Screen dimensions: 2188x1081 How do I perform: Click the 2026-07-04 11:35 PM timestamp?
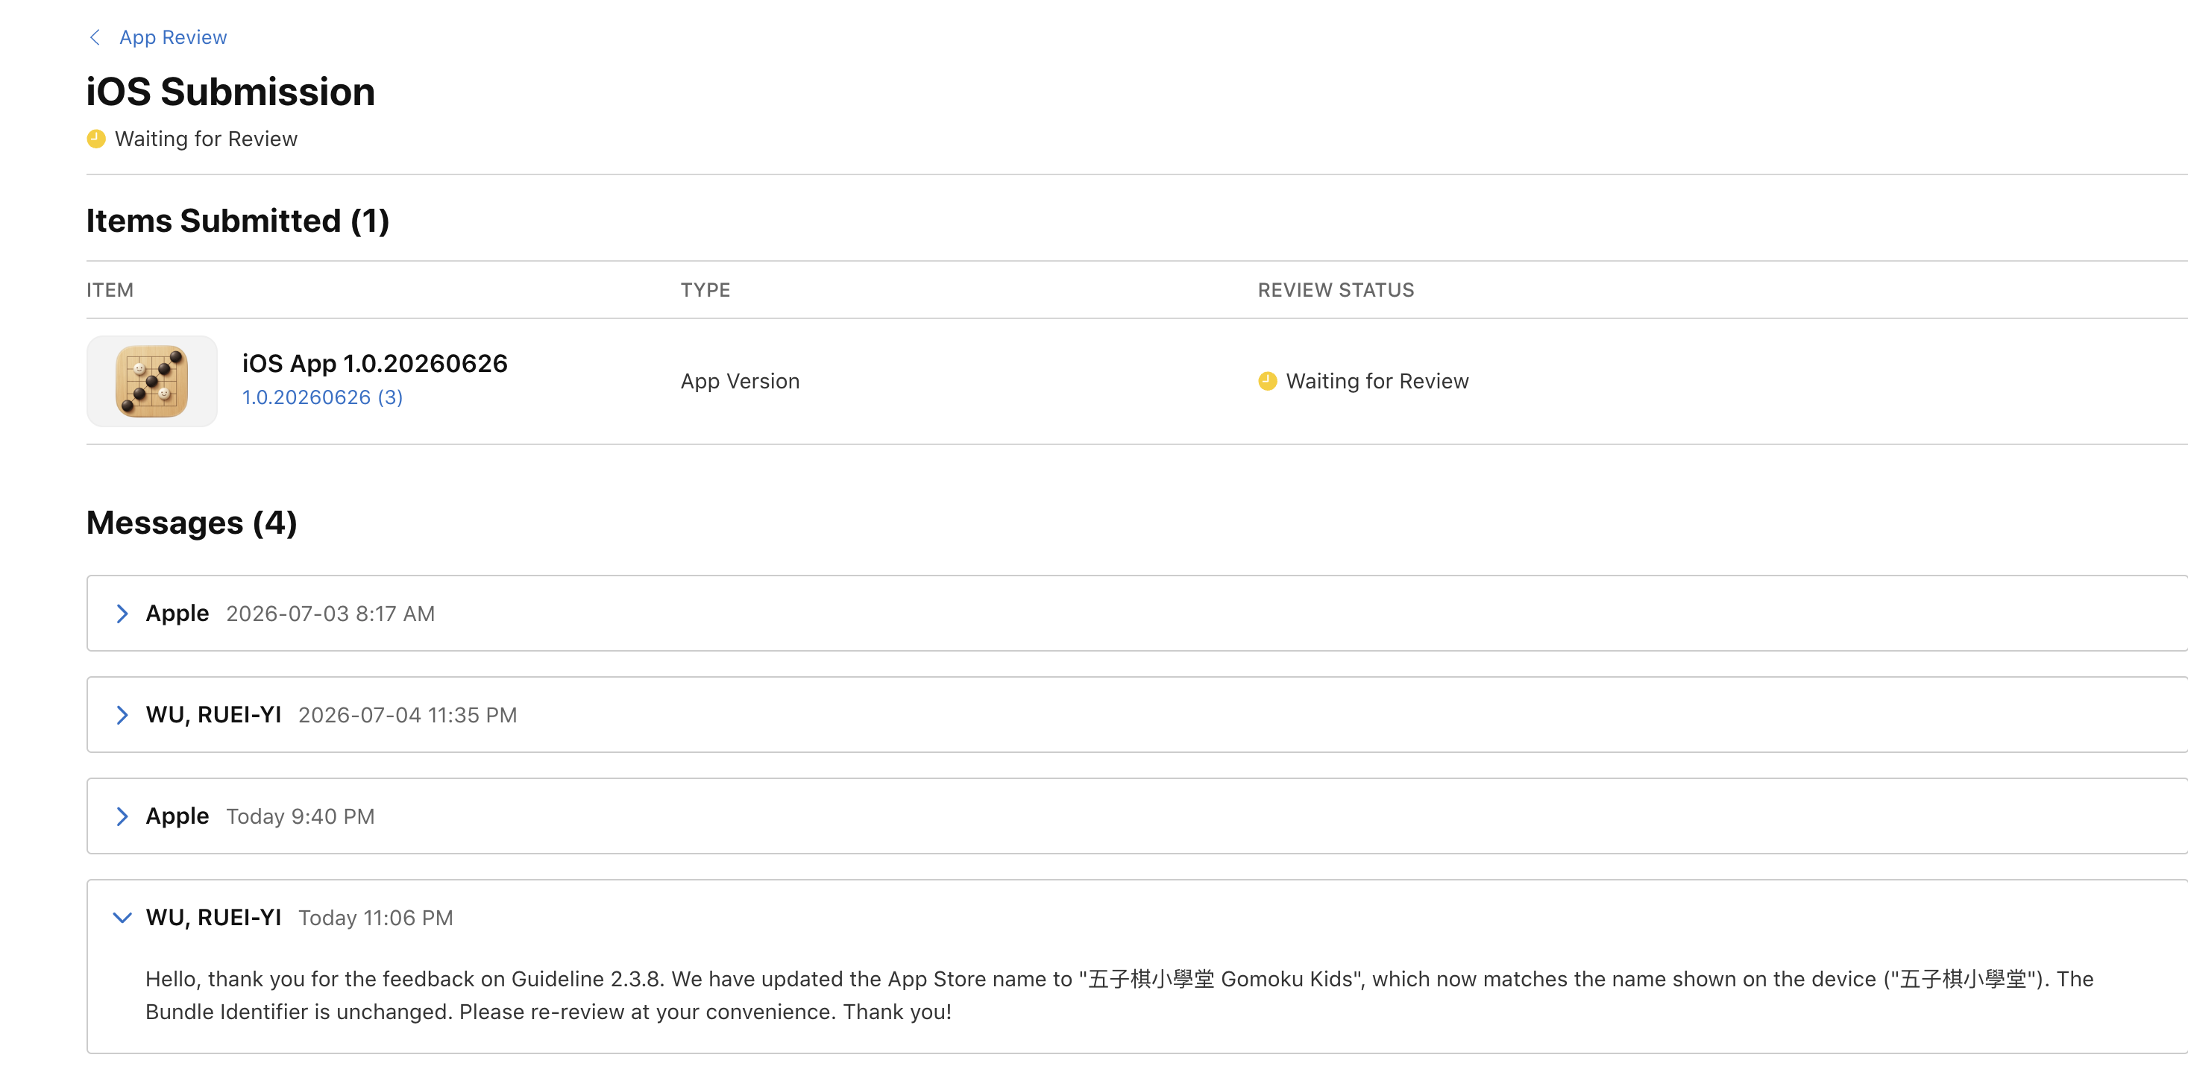[407, 715]
